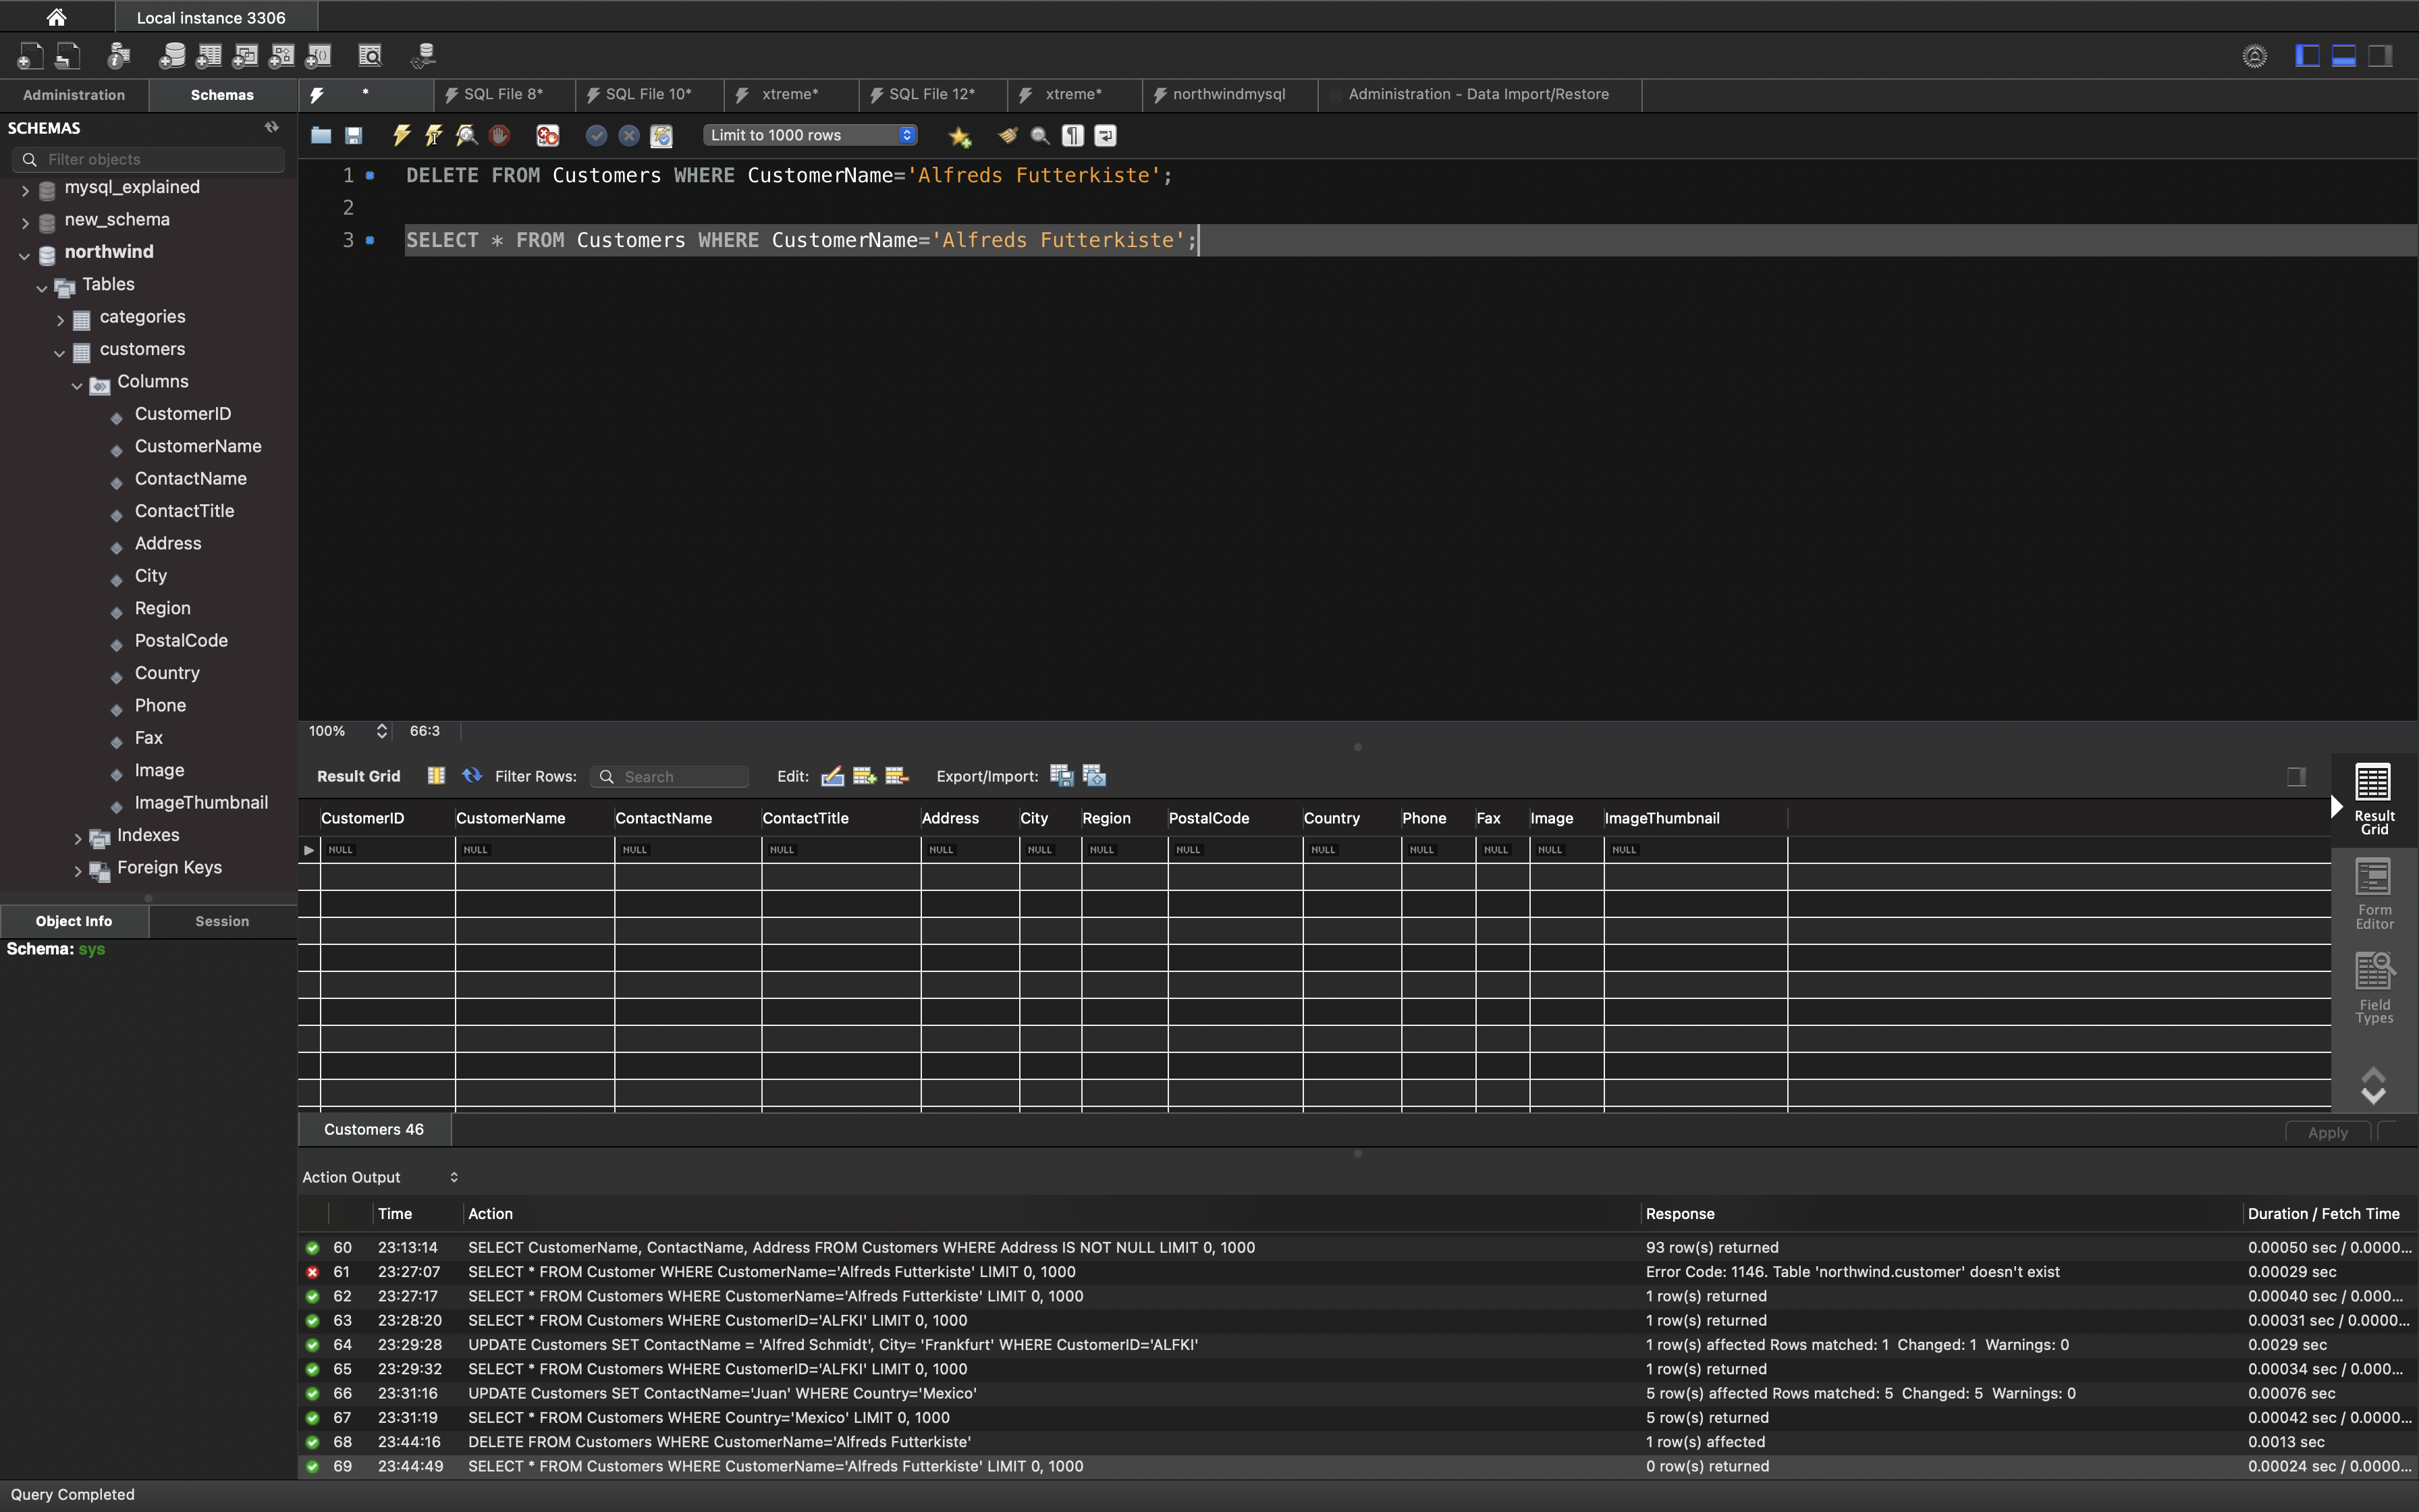The image size is (2419, 1512).
Task: Toggle auto-commit mode button
Action: coord(661,135)
